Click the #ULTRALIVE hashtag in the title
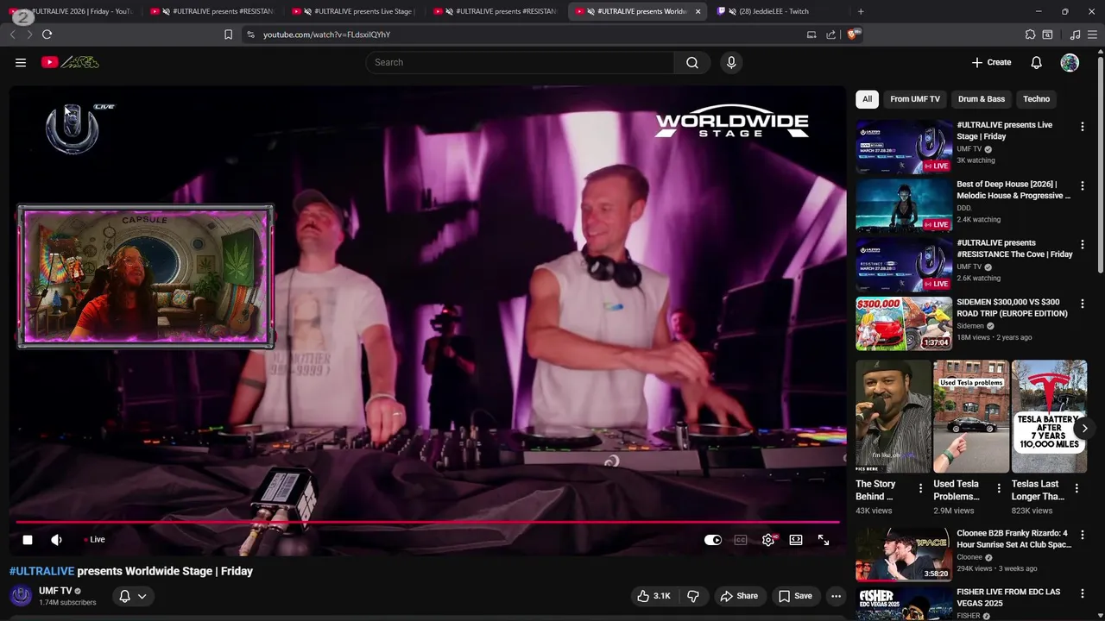 pos(41,571)
